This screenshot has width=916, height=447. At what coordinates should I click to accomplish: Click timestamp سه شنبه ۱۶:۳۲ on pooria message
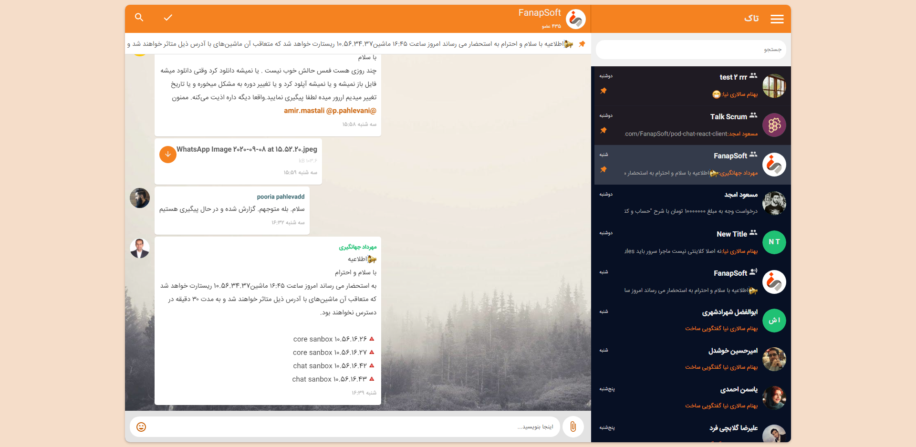pos(288,223)
